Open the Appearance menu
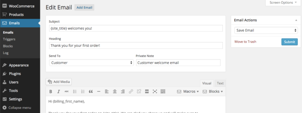The height and width of the screenshot is (113, 302). coord(20,65)
